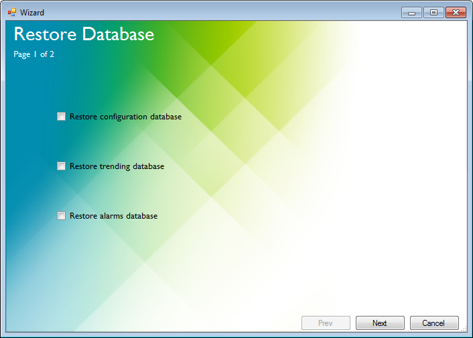
Task: Maximize the Wizard window
Action: pyautogui.click(x=433, y=13)
